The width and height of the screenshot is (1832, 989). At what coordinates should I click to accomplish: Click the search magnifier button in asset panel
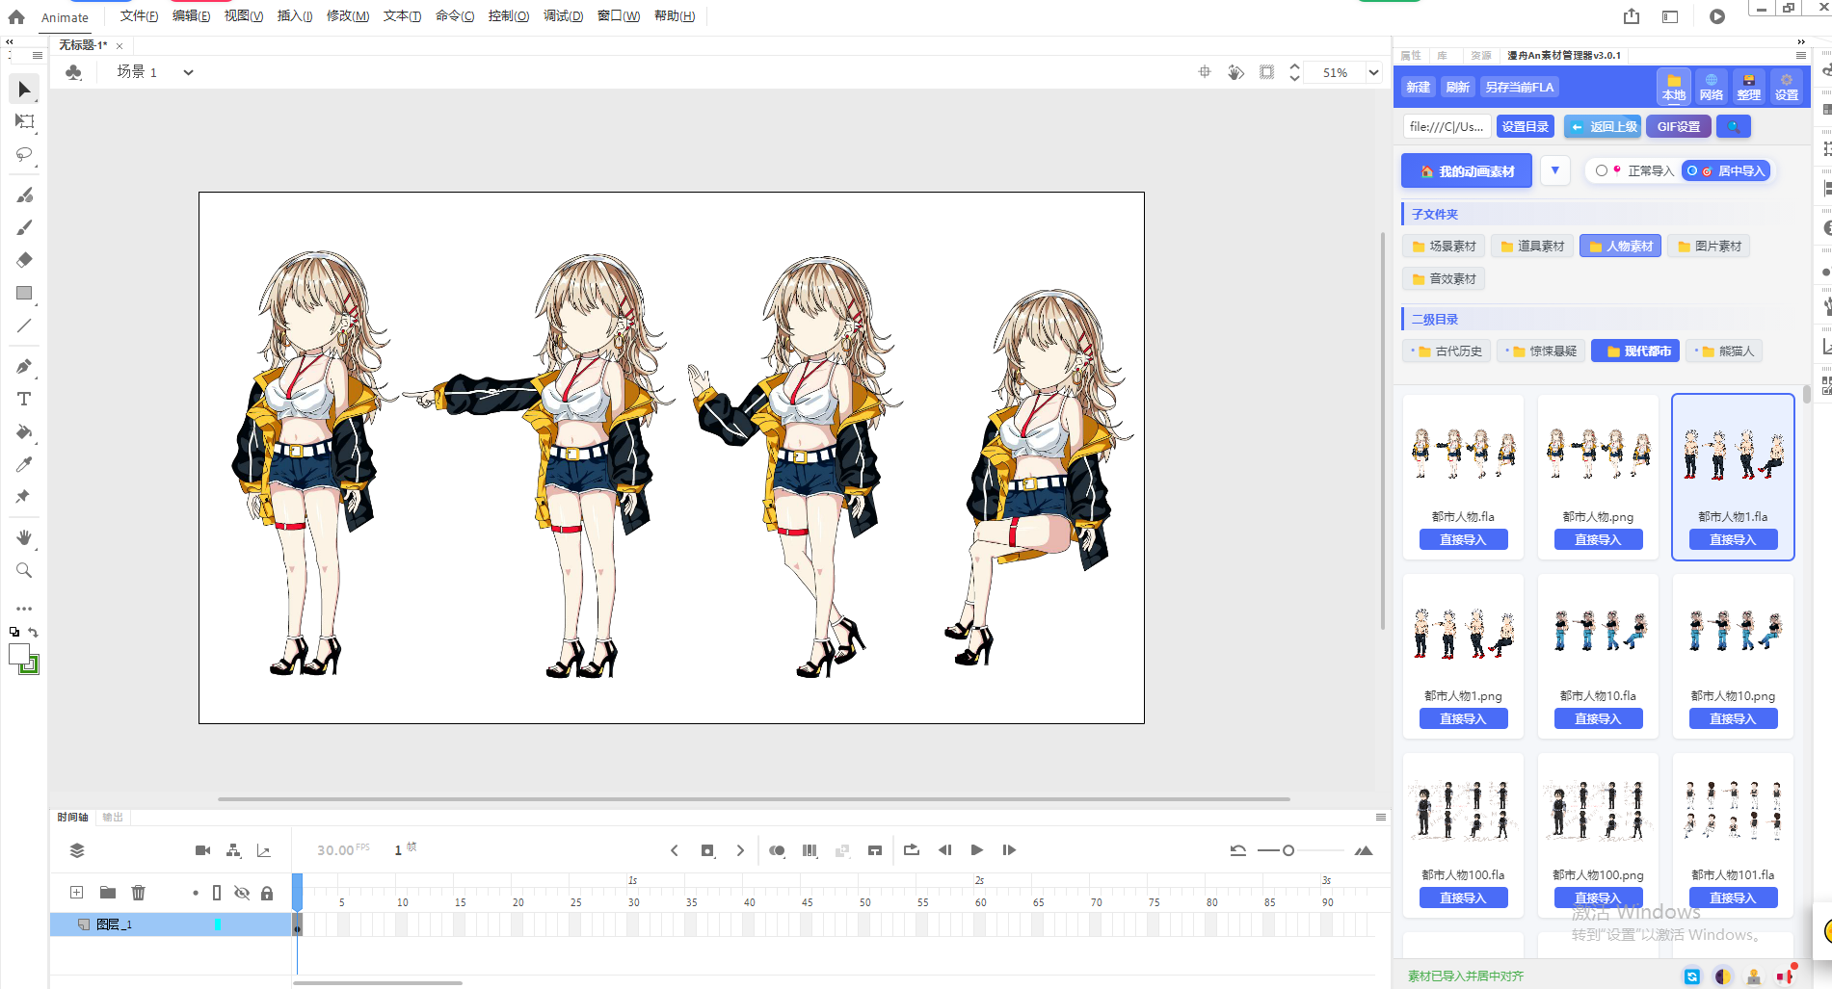[1734, 126]
